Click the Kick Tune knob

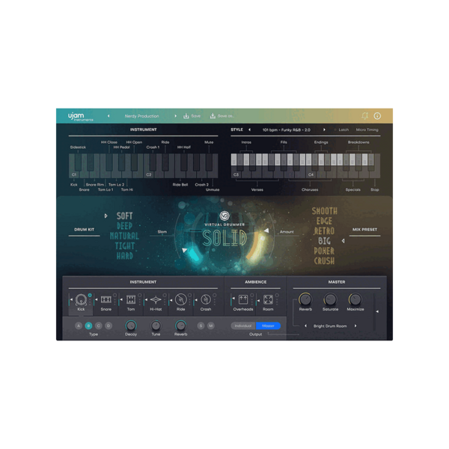(156, 326)
